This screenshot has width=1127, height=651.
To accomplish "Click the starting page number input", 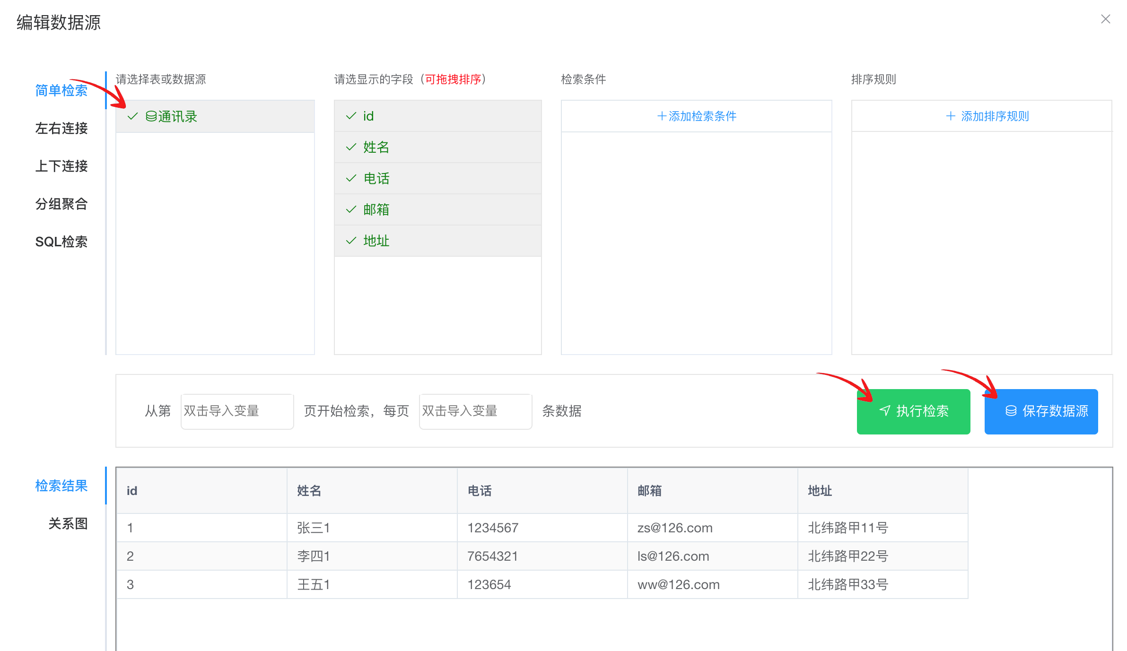I will coord(237,411).
